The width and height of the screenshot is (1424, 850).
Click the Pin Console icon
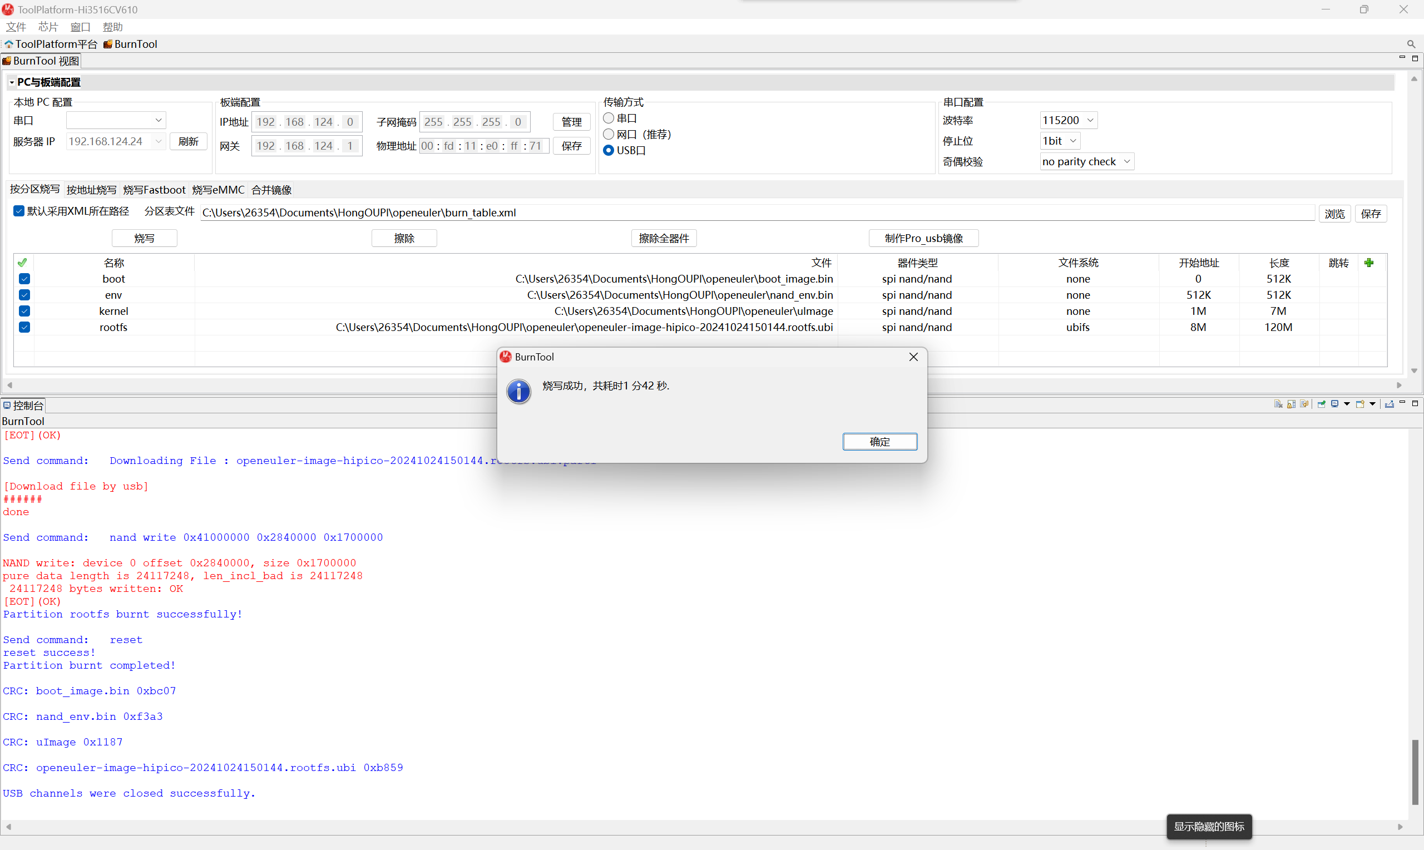coord(1322,404)
